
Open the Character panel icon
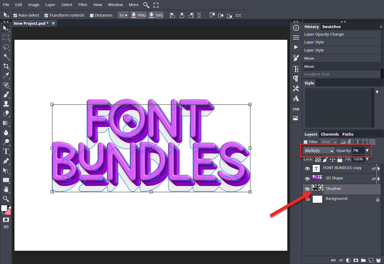pyautogui.click(x=296, y=69)
